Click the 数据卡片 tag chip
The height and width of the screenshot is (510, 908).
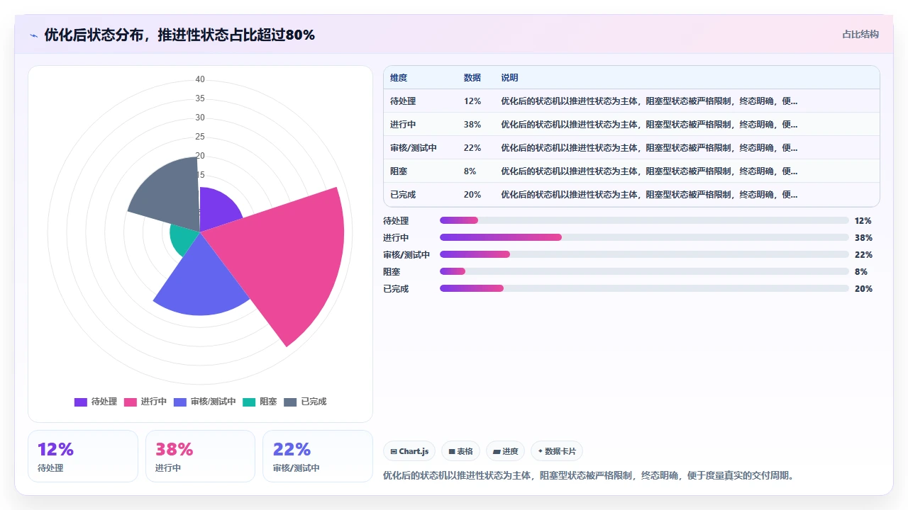[x=557, y=451]
